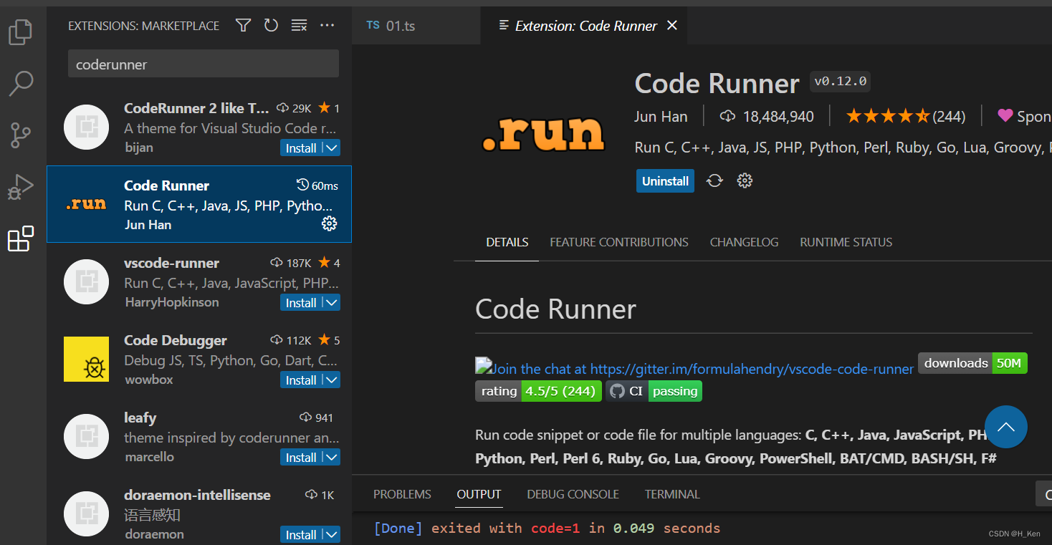Open the Source Control view
1052x545 pixels.
coord(20,135)
